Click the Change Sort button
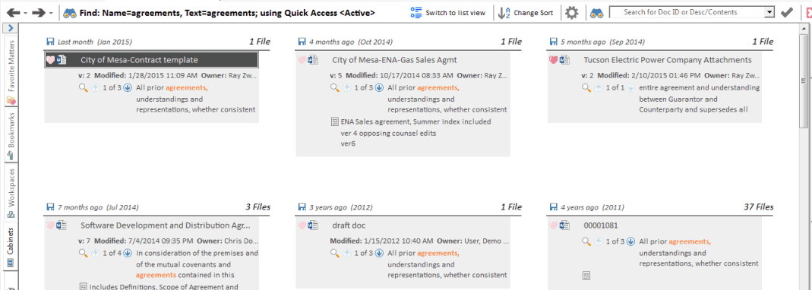Screen dimensions: 812x290 [526, 13]
